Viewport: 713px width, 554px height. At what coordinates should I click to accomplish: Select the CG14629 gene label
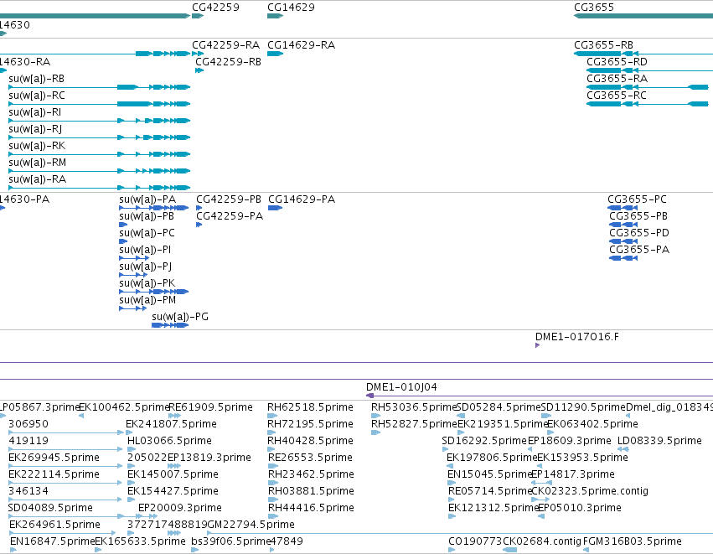(x=291, y=8)
